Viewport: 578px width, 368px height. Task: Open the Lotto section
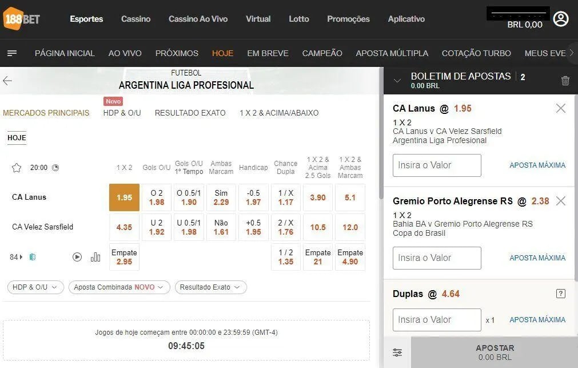[x=298, y=19]
